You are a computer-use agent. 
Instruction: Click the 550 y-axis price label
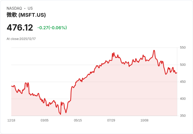183,48
